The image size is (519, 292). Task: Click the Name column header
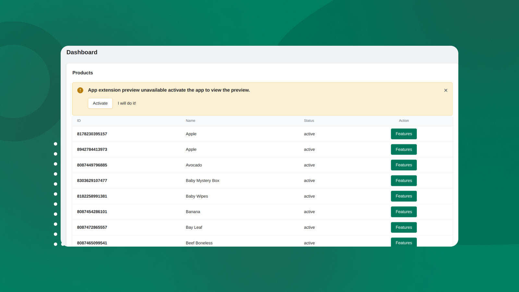click(190, 121)
